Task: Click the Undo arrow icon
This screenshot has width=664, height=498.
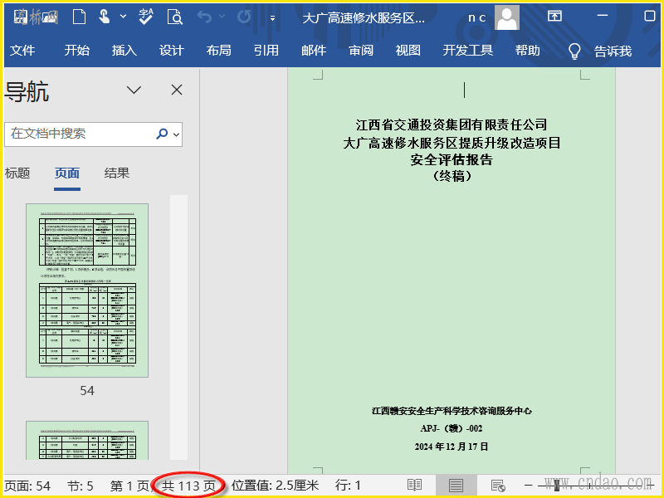Action: [x=204, y=17]
